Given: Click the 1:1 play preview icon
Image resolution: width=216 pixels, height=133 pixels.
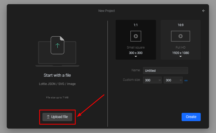Looking at the screenshot, I should [x=136, y=36].
